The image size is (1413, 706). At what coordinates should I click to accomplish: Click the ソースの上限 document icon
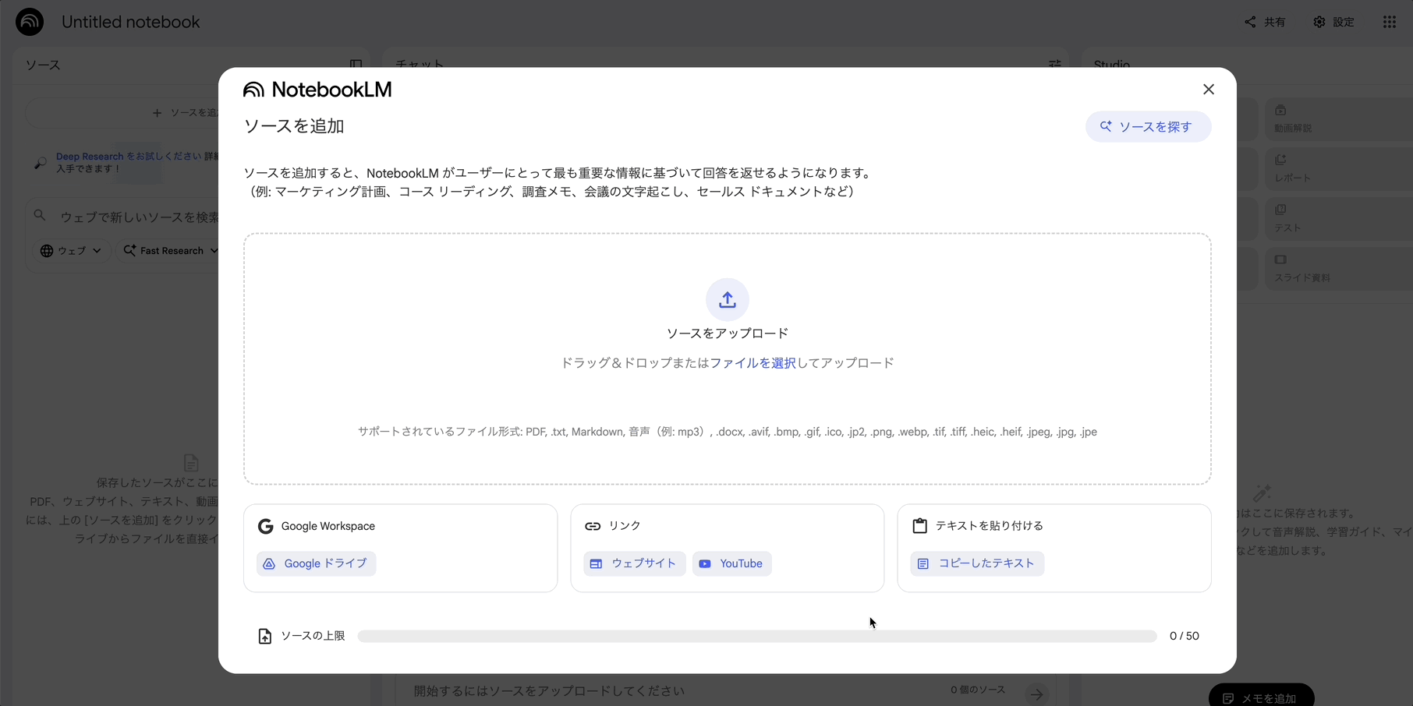(264, 636)
